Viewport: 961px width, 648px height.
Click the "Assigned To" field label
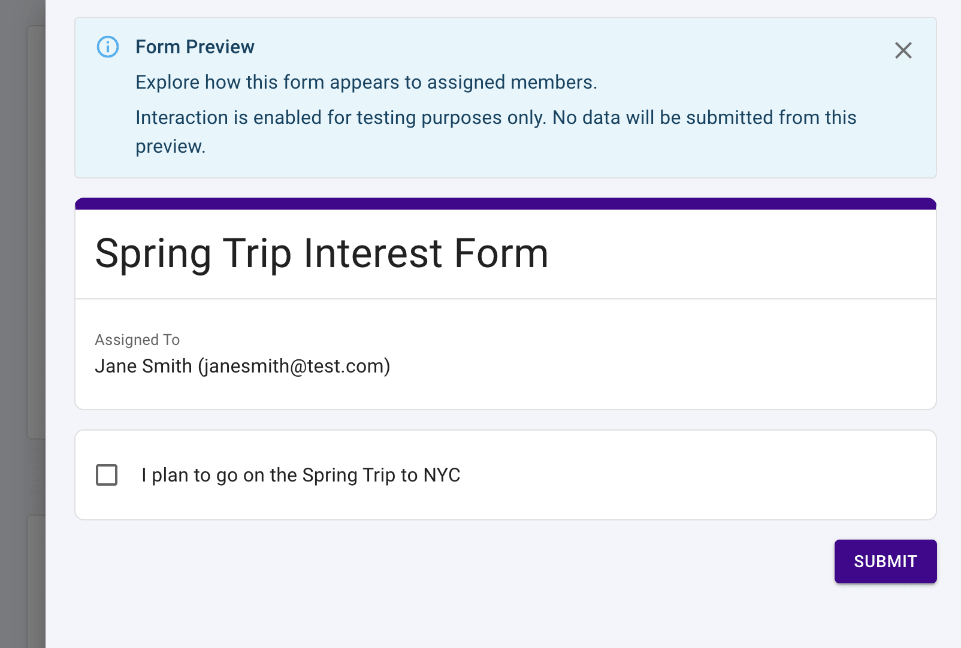click(x=137, y=340)
